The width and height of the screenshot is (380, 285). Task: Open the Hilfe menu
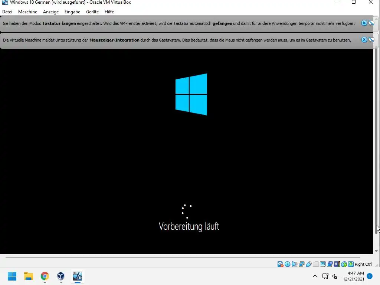point(109,12)
